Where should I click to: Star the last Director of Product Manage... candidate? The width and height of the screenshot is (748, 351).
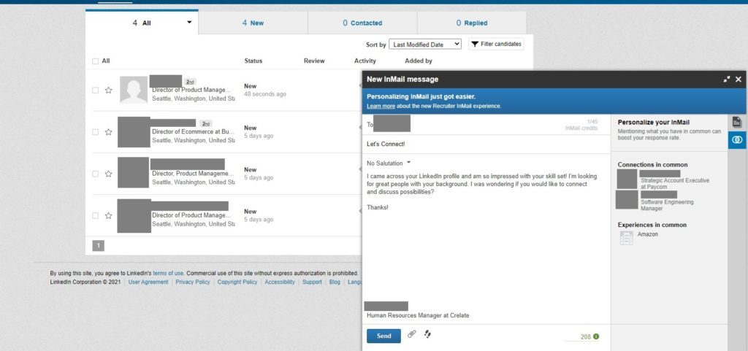(108, 216)
